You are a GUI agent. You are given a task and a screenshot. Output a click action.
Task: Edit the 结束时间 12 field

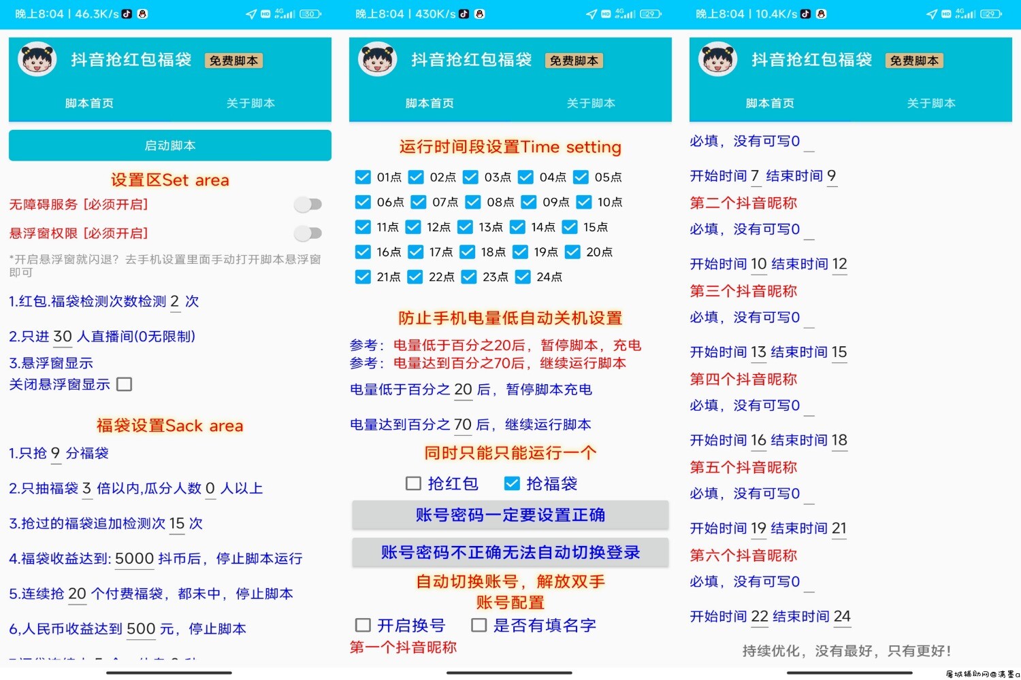[840, 264]
